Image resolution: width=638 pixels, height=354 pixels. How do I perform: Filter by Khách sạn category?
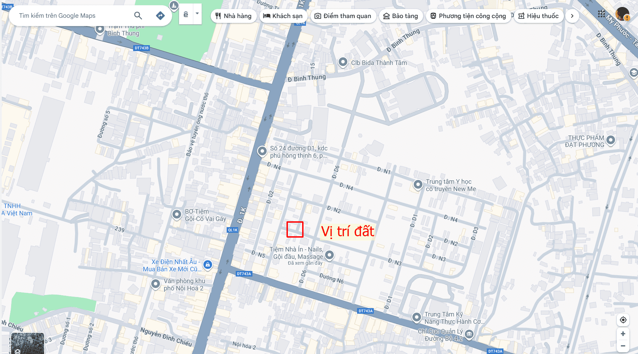(x=283, y=16)
